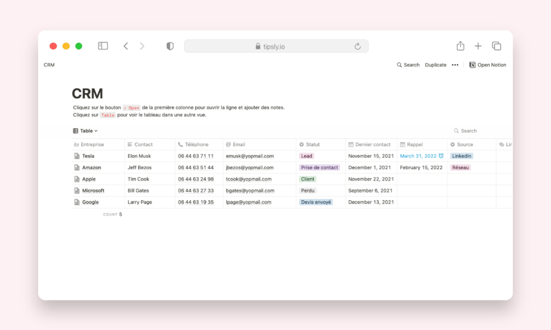Open the Microsoft row
The height and width of the screenshot is (330, 551).
(x=93, y=191)
